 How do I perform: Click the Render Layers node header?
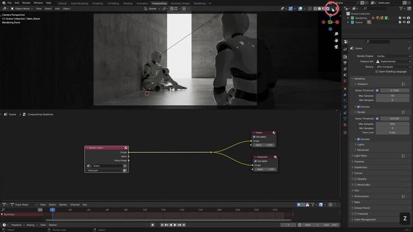[106, 148]
